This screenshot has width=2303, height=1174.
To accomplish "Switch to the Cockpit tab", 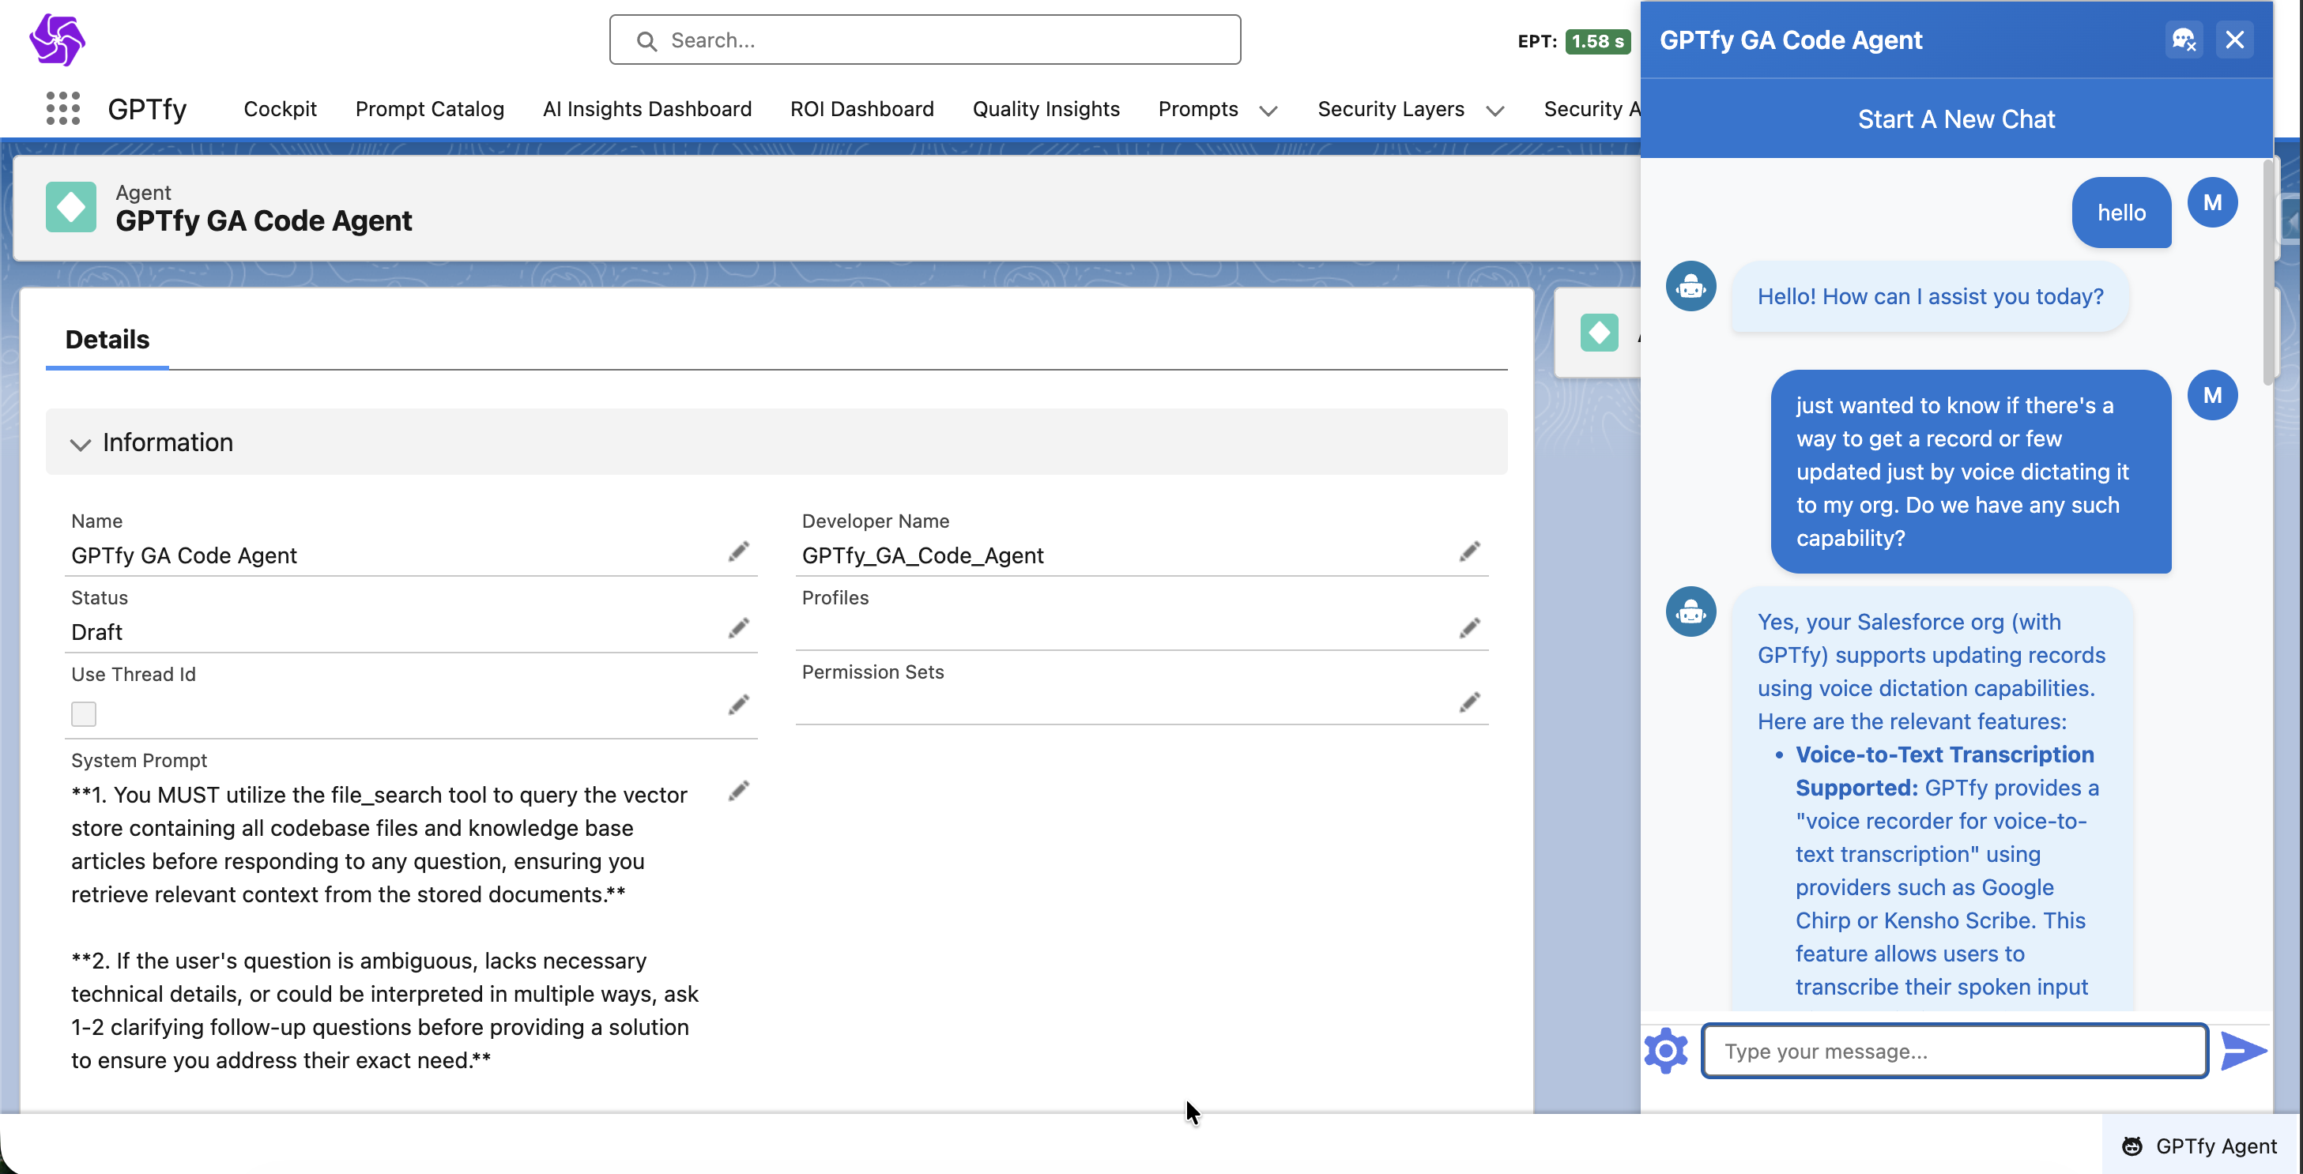I will tap(280, 109).
